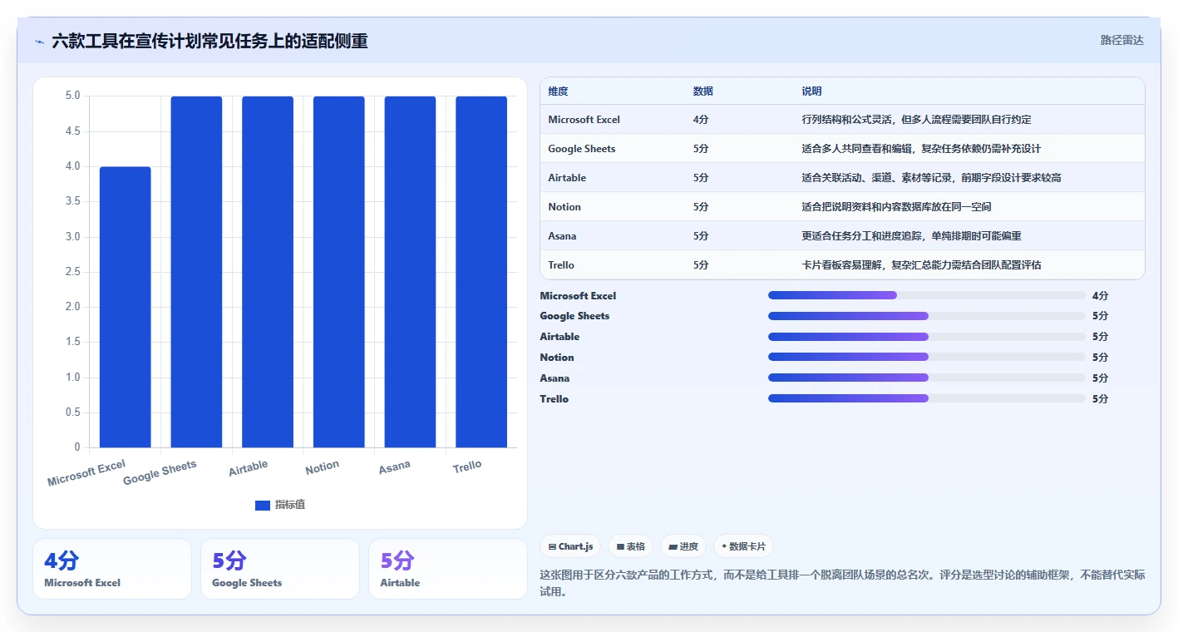The width and height of the screenshot is (1178, 632).
Task: Click the blue 指标值 legend swatch
Action: click(x=263, y=505)
